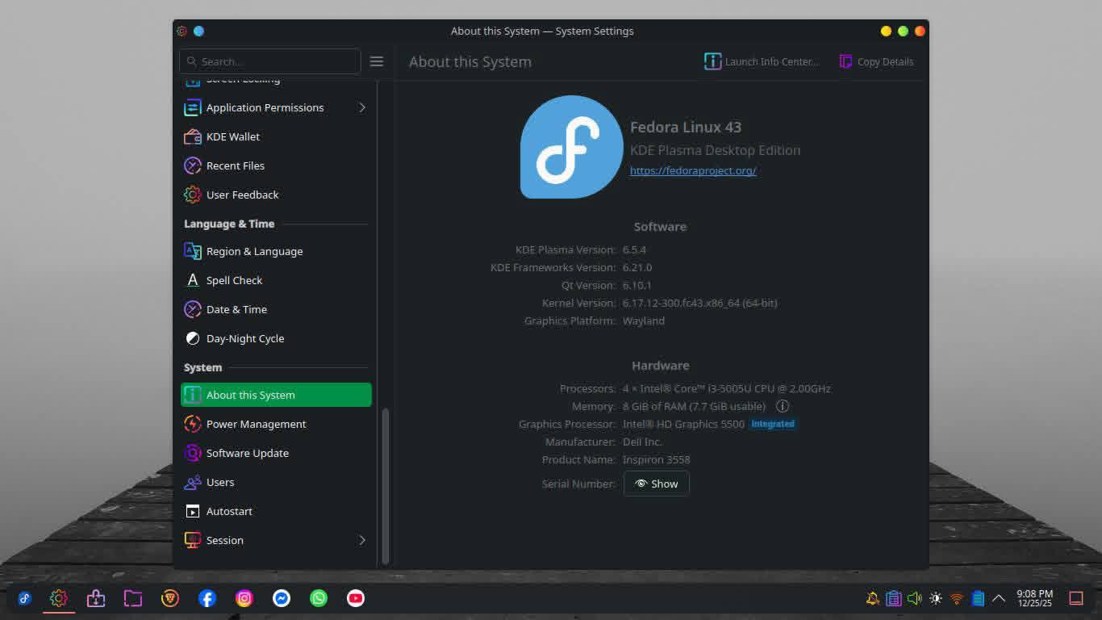The width and height of the screenshot is (1102, 620).
Task: Open the volume control tray icon
Action: pos(915,598)
